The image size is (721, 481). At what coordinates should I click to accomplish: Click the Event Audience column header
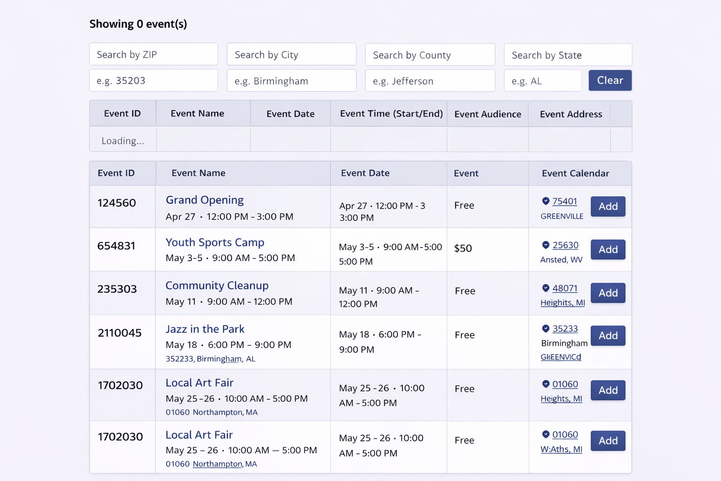pos(488,114)
